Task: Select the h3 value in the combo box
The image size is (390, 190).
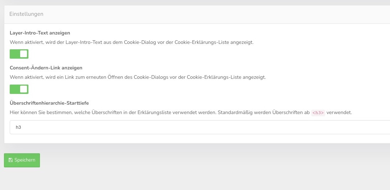Action: pos(18,127)
